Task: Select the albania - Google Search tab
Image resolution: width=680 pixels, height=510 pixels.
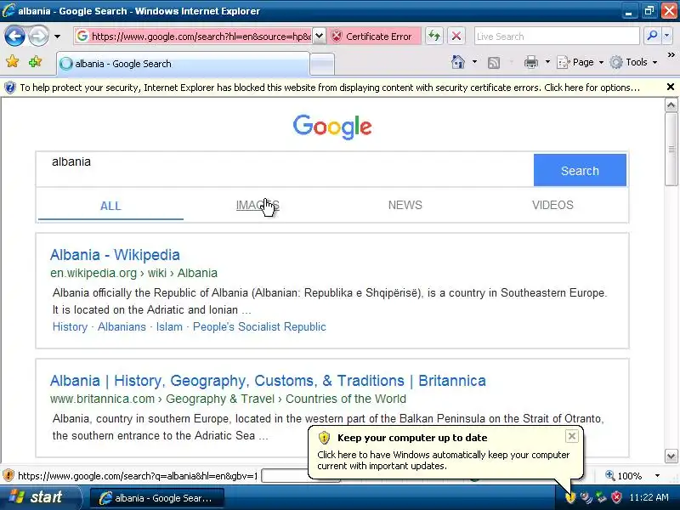Action: [x=183, y=64]
